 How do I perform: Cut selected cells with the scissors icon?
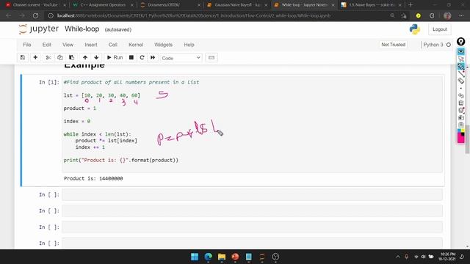[x=48, y=57]
